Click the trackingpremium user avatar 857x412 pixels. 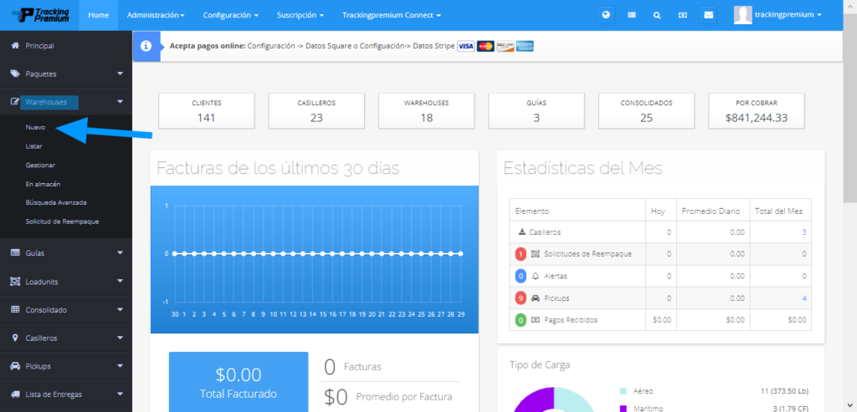[x=743, y=15]
